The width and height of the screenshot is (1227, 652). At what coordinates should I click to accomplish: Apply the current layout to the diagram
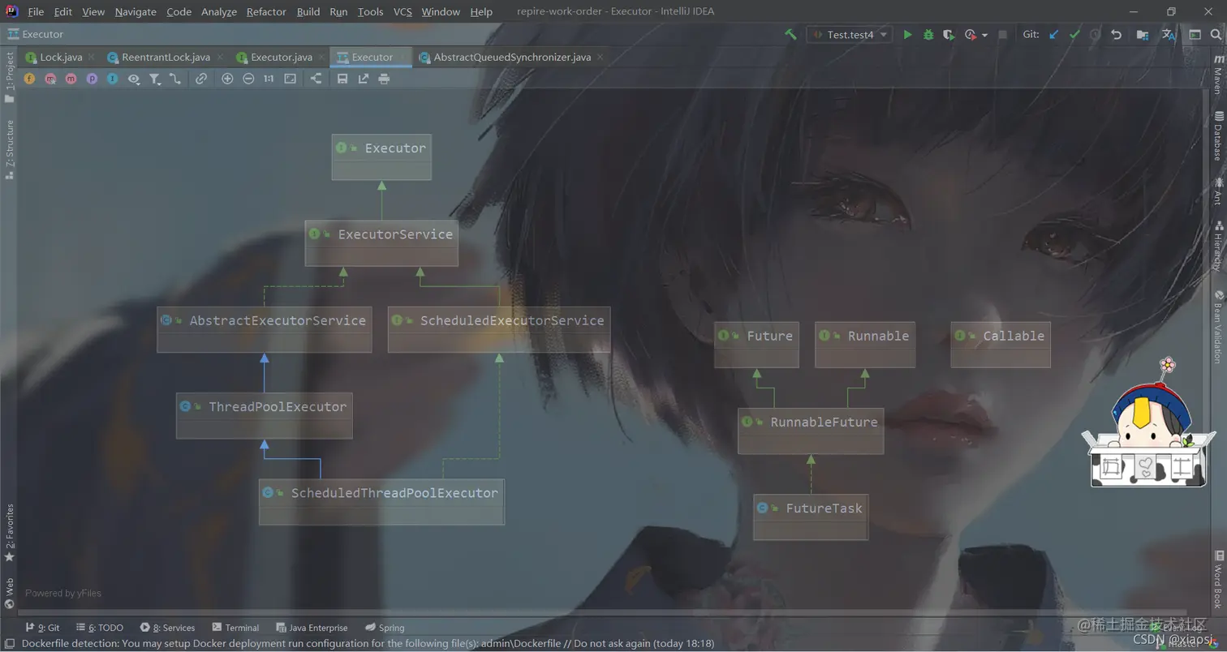316,79
